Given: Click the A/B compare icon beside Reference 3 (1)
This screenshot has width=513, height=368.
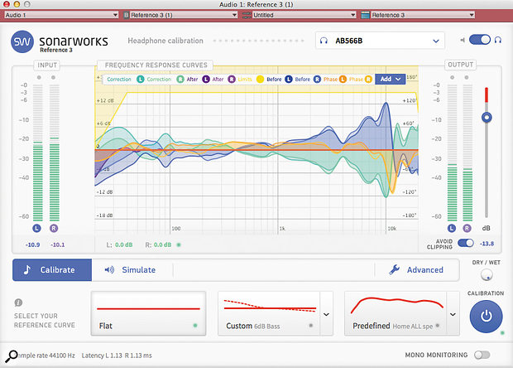Looking at the screenshot, I should point(126,15).
